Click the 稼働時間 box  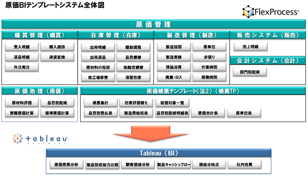pos(209,77)
